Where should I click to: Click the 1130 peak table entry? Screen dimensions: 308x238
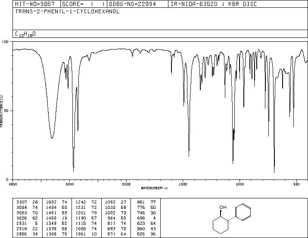(86, 218)
